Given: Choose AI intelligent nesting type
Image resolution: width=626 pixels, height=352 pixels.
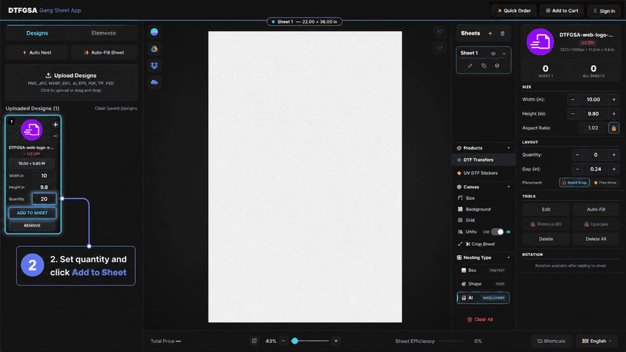Looking at the screenshot, I should click(483, 298).
